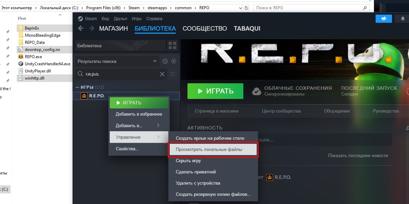409x204 pixels.
Task: Expand the Результаты поиска dropdown
Action: click(x=117, y=61)
